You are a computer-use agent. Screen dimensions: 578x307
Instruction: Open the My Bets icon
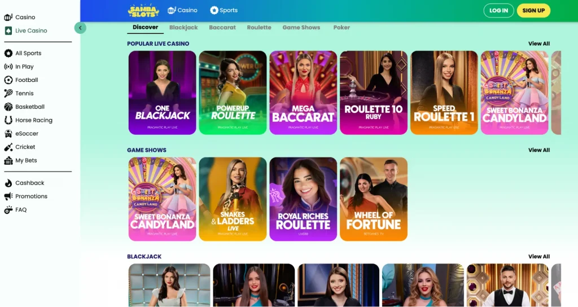8,160
